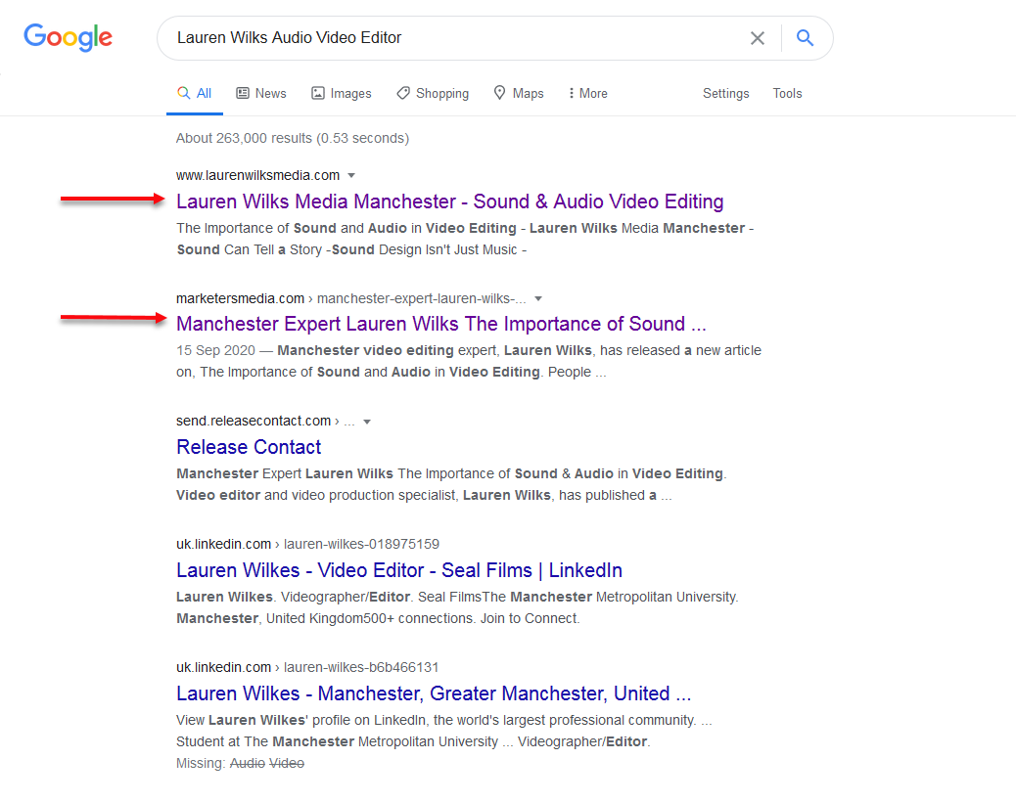
Task: Open the Tools menu
Action: coord(787,93)
